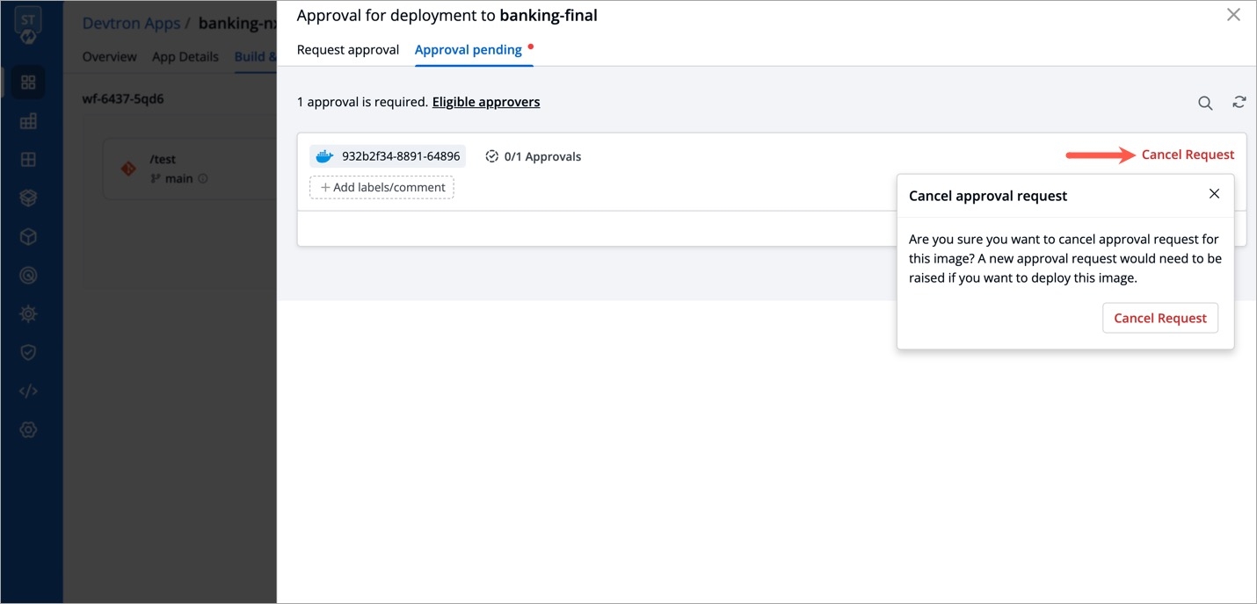Switch to the Request approval tab

click(x=348, y=50)
